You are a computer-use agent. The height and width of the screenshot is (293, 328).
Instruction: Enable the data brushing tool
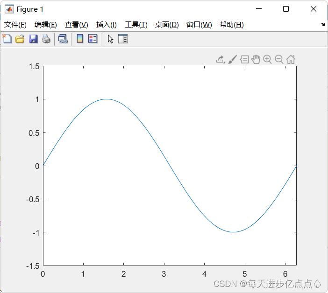[x=232, y=60]
